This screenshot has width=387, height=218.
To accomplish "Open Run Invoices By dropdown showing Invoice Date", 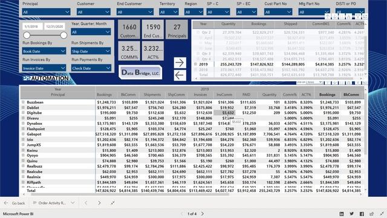I will click(x=44, y=68).
